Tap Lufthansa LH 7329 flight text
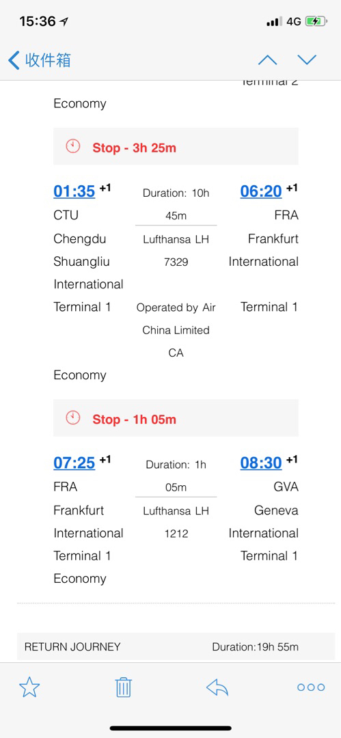 [x=176, y=250]
